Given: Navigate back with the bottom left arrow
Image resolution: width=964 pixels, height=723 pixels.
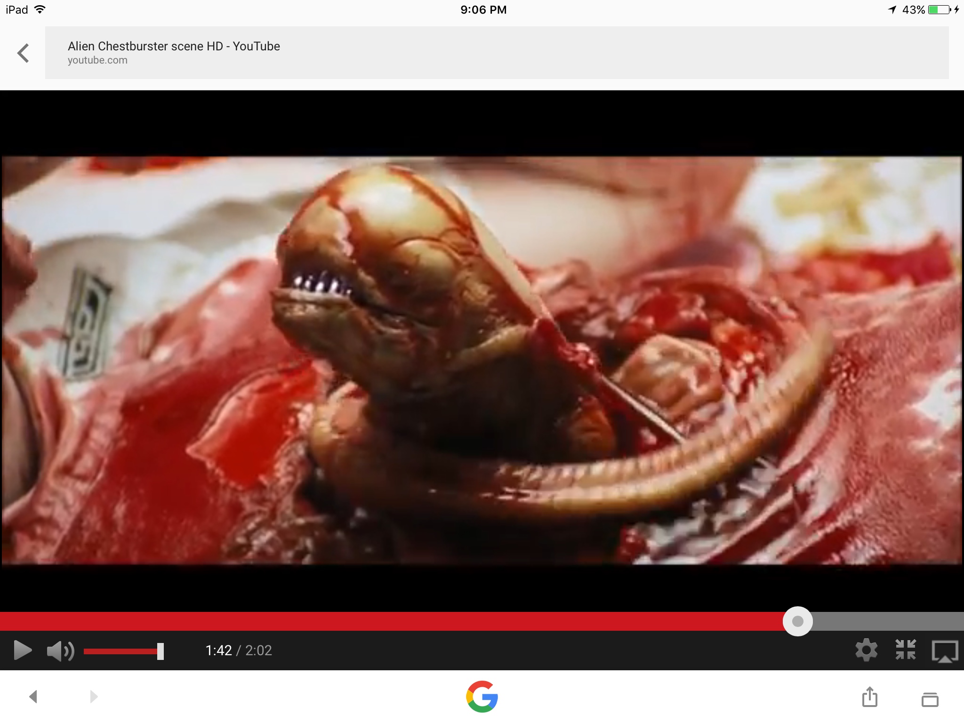Looking at the screenshot, I should coord(33,697).
